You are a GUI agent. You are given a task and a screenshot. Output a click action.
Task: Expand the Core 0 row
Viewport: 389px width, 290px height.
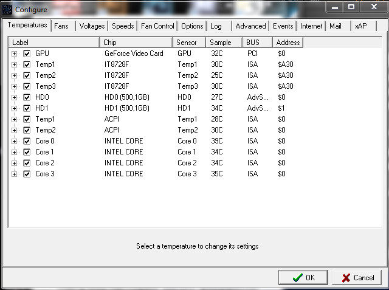pos(14,141)
